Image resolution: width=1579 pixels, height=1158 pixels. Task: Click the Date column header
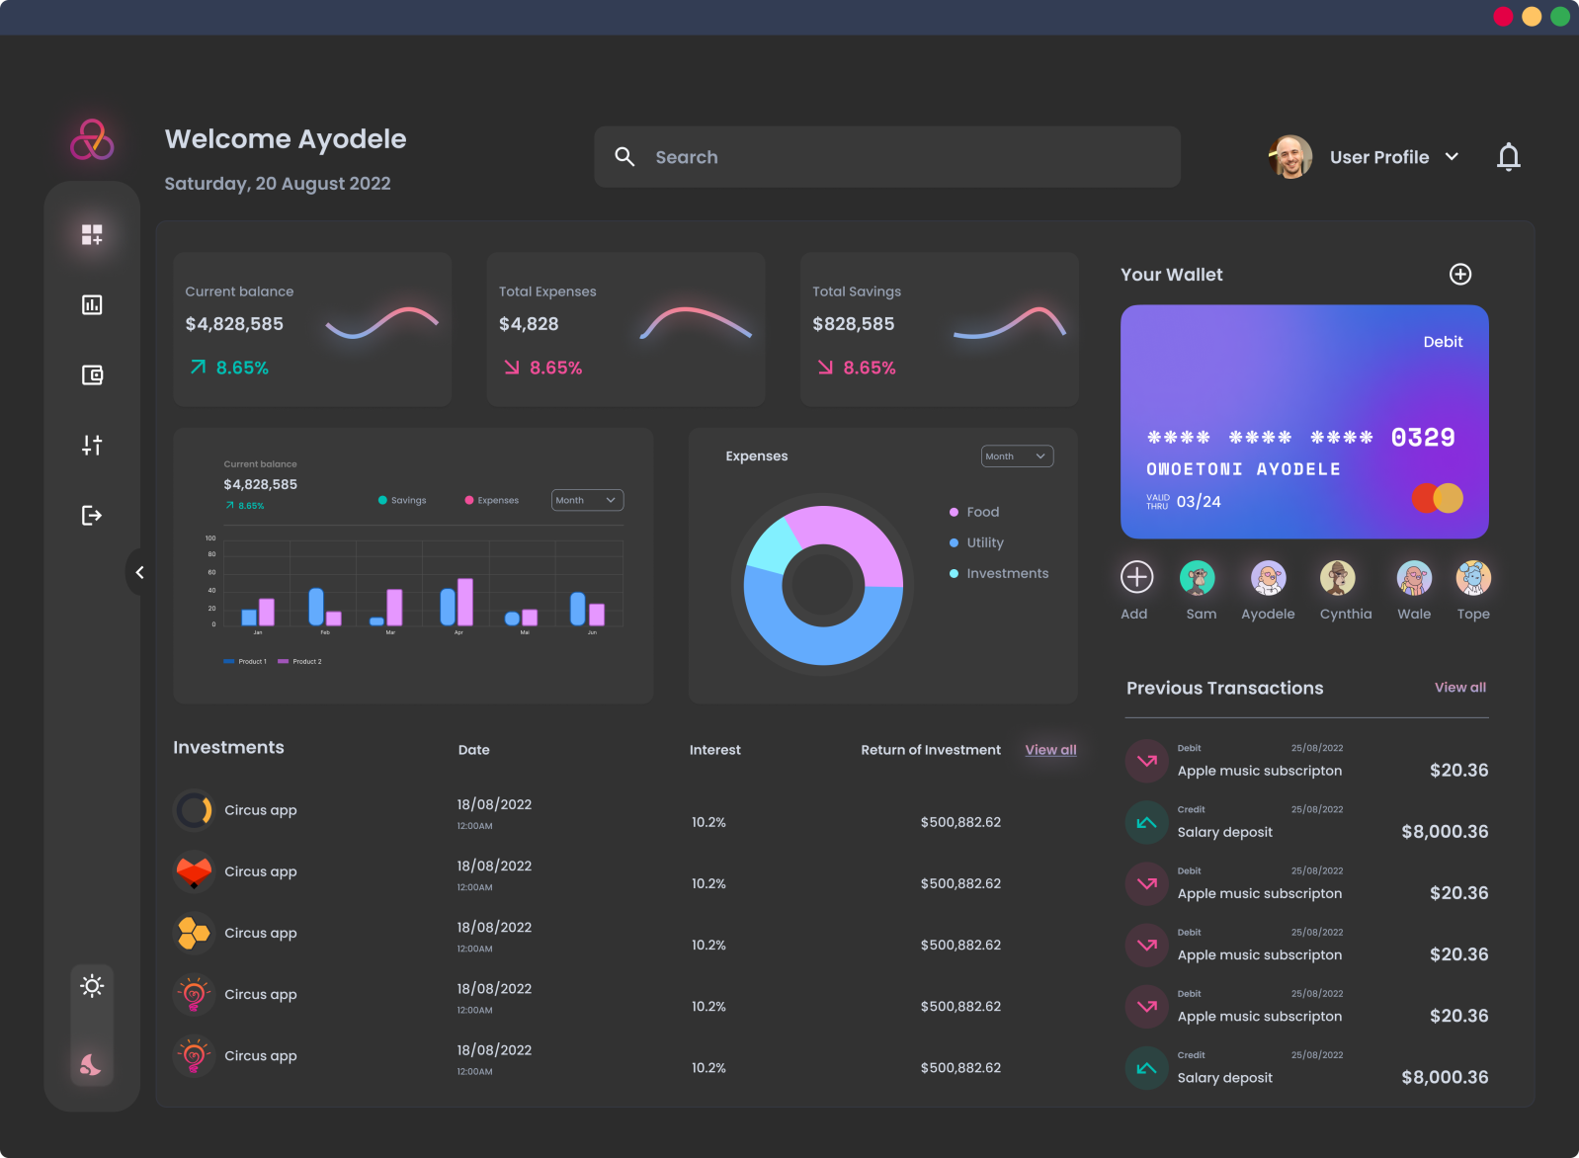tap(474, 750)
